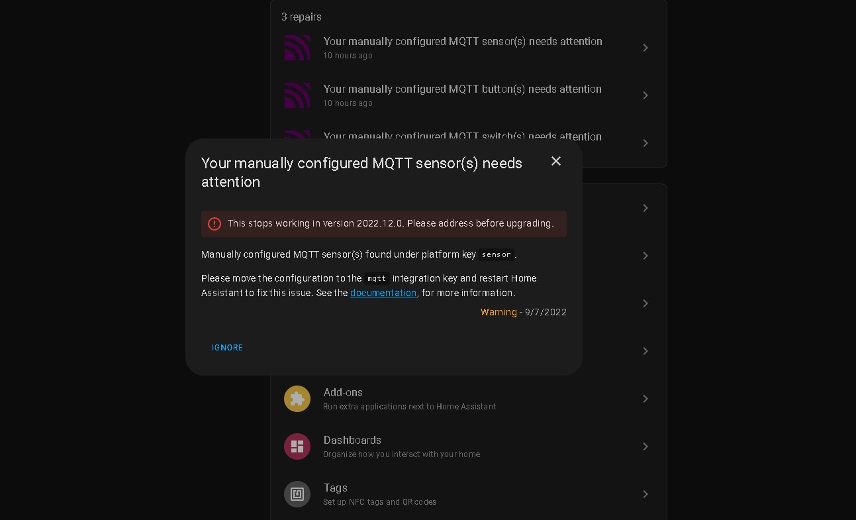The image size is (856, 520).
Task: Click the Add-ons puzzle piece icon
Action: 297,399
